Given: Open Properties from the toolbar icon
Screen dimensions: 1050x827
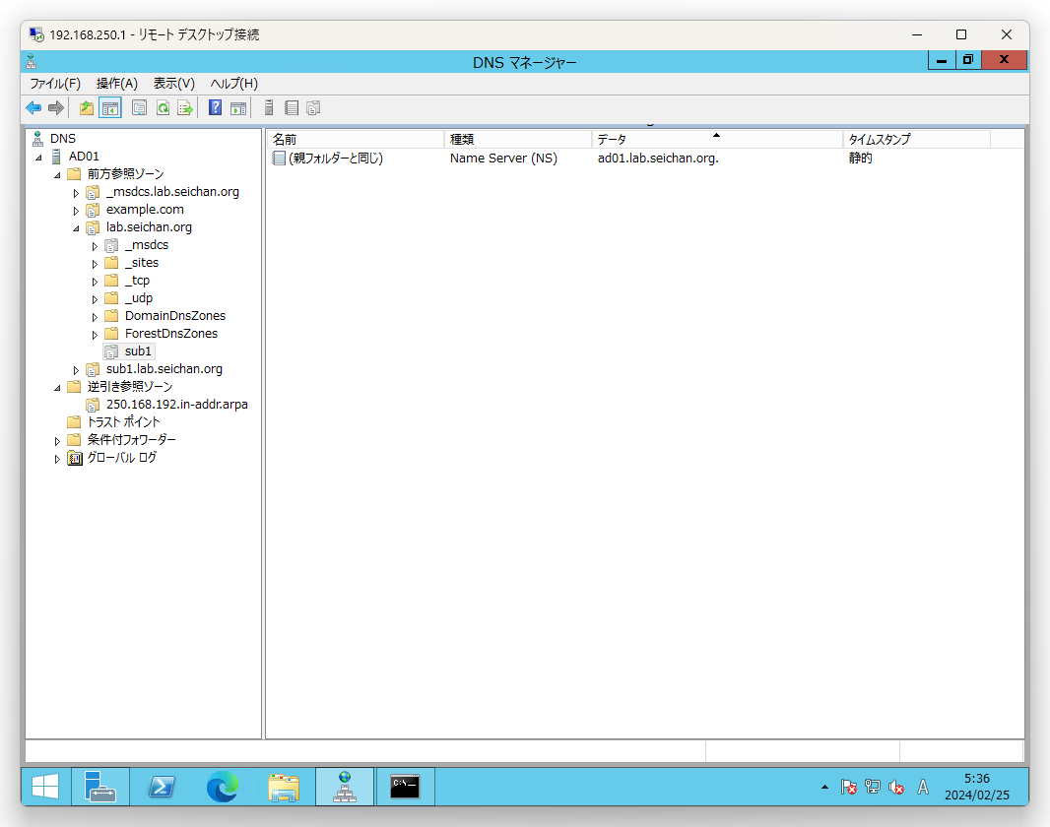Looking at the screenshot, I should click(x=140, y=108).
